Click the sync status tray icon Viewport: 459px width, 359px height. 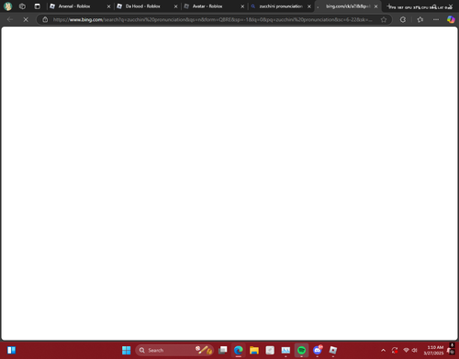pos(395,350)
